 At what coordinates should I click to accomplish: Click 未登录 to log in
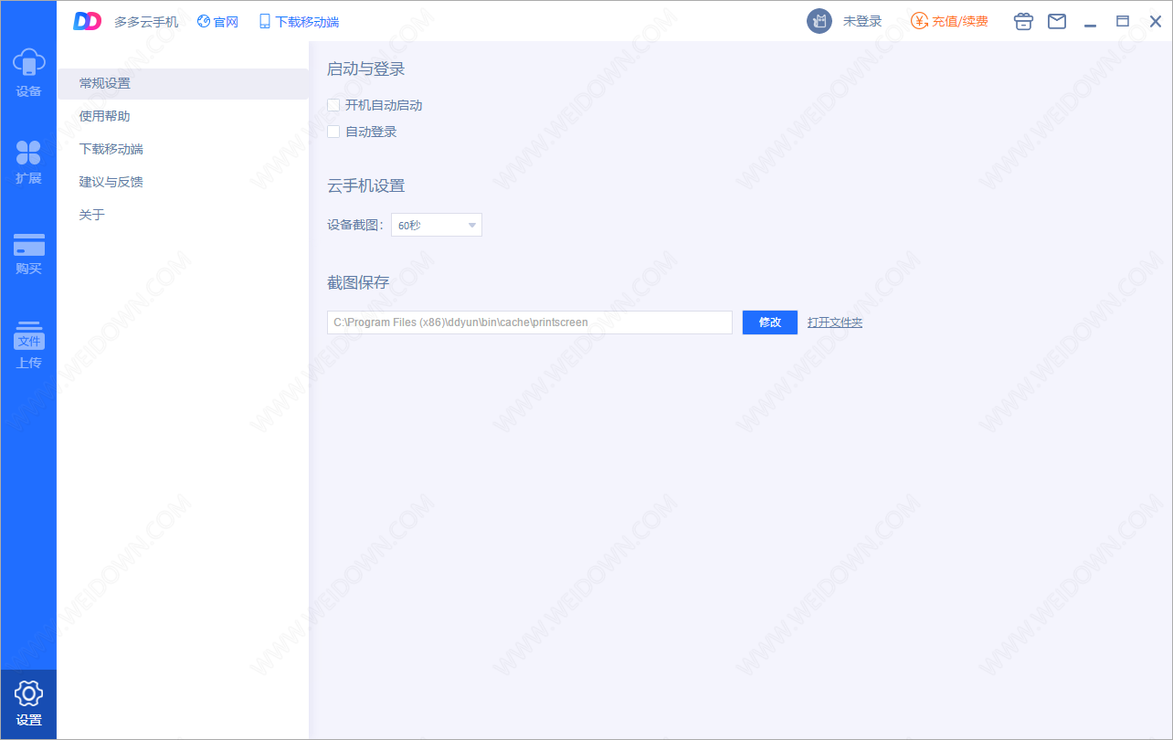pyautogui.click(x=862, y=21)
